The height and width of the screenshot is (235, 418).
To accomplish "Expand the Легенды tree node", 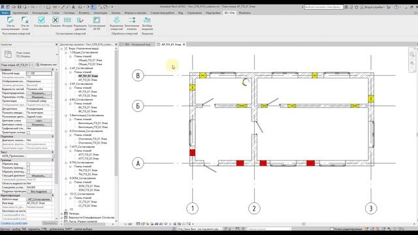I will tap(62, 213).
